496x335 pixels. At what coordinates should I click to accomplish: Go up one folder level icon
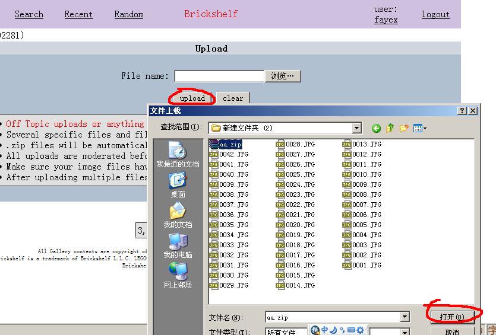click(390, 128)
